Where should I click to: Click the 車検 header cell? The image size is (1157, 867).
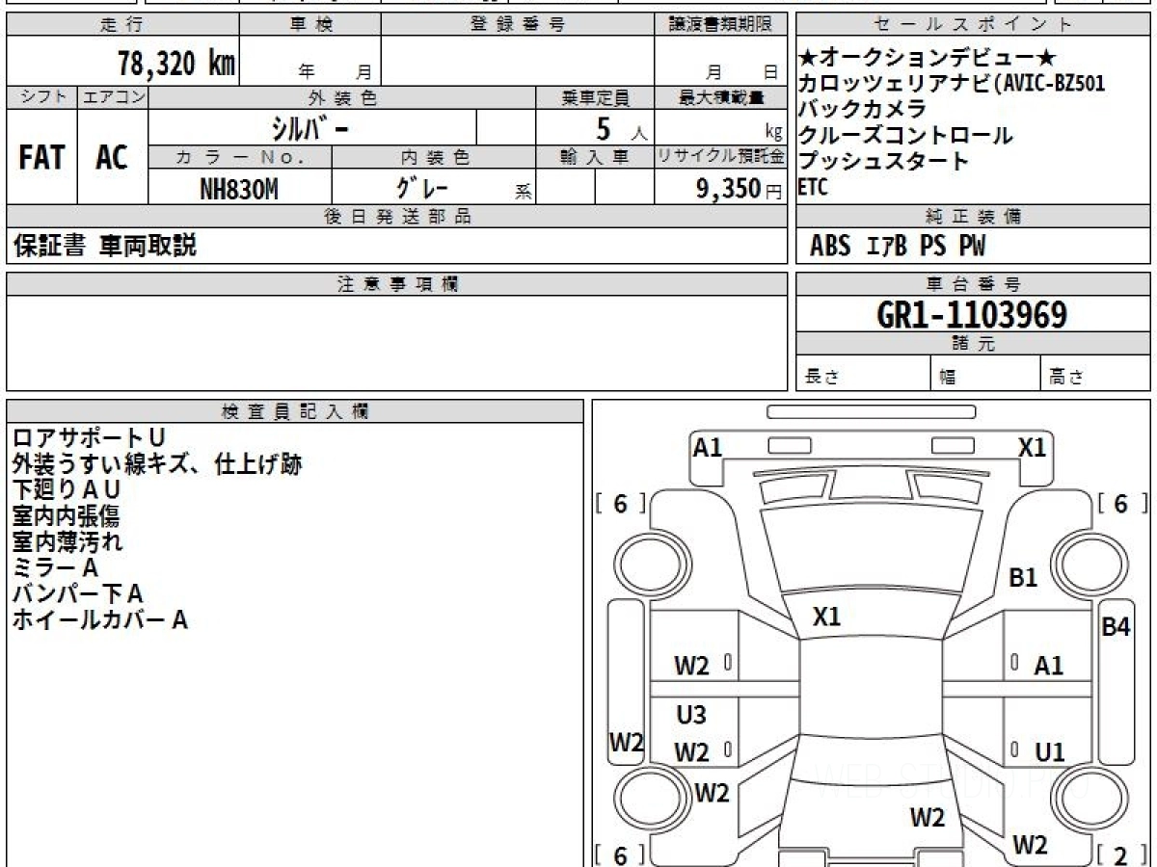(x=310, y=24)
